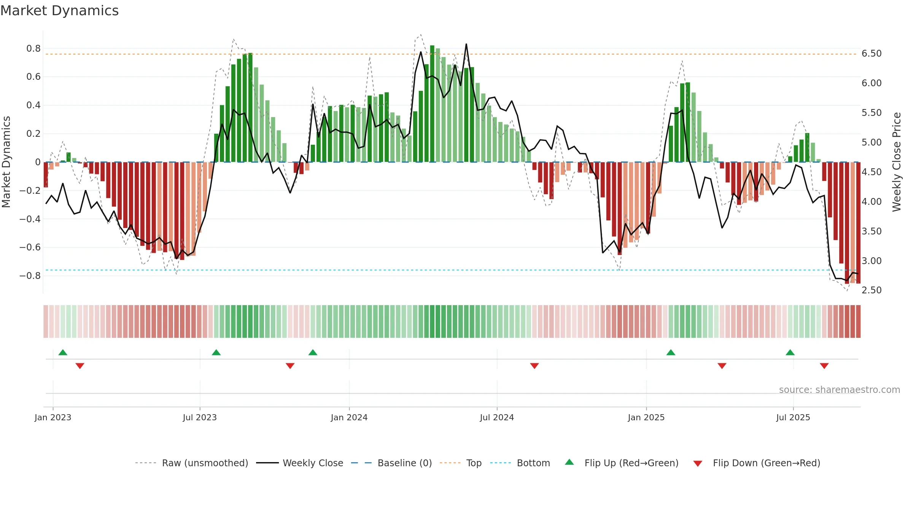This screenshot has height=513, width=913.
Task: Toggle the Baseline (0) legend item
Action: click(x=391, y=463)
